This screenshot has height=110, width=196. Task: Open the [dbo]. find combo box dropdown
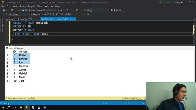pos(108,10)
